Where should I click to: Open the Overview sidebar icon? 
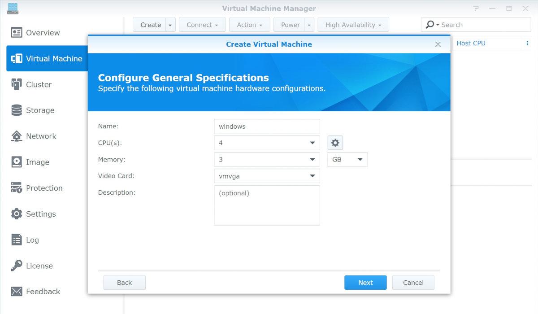tap(17, 33)
